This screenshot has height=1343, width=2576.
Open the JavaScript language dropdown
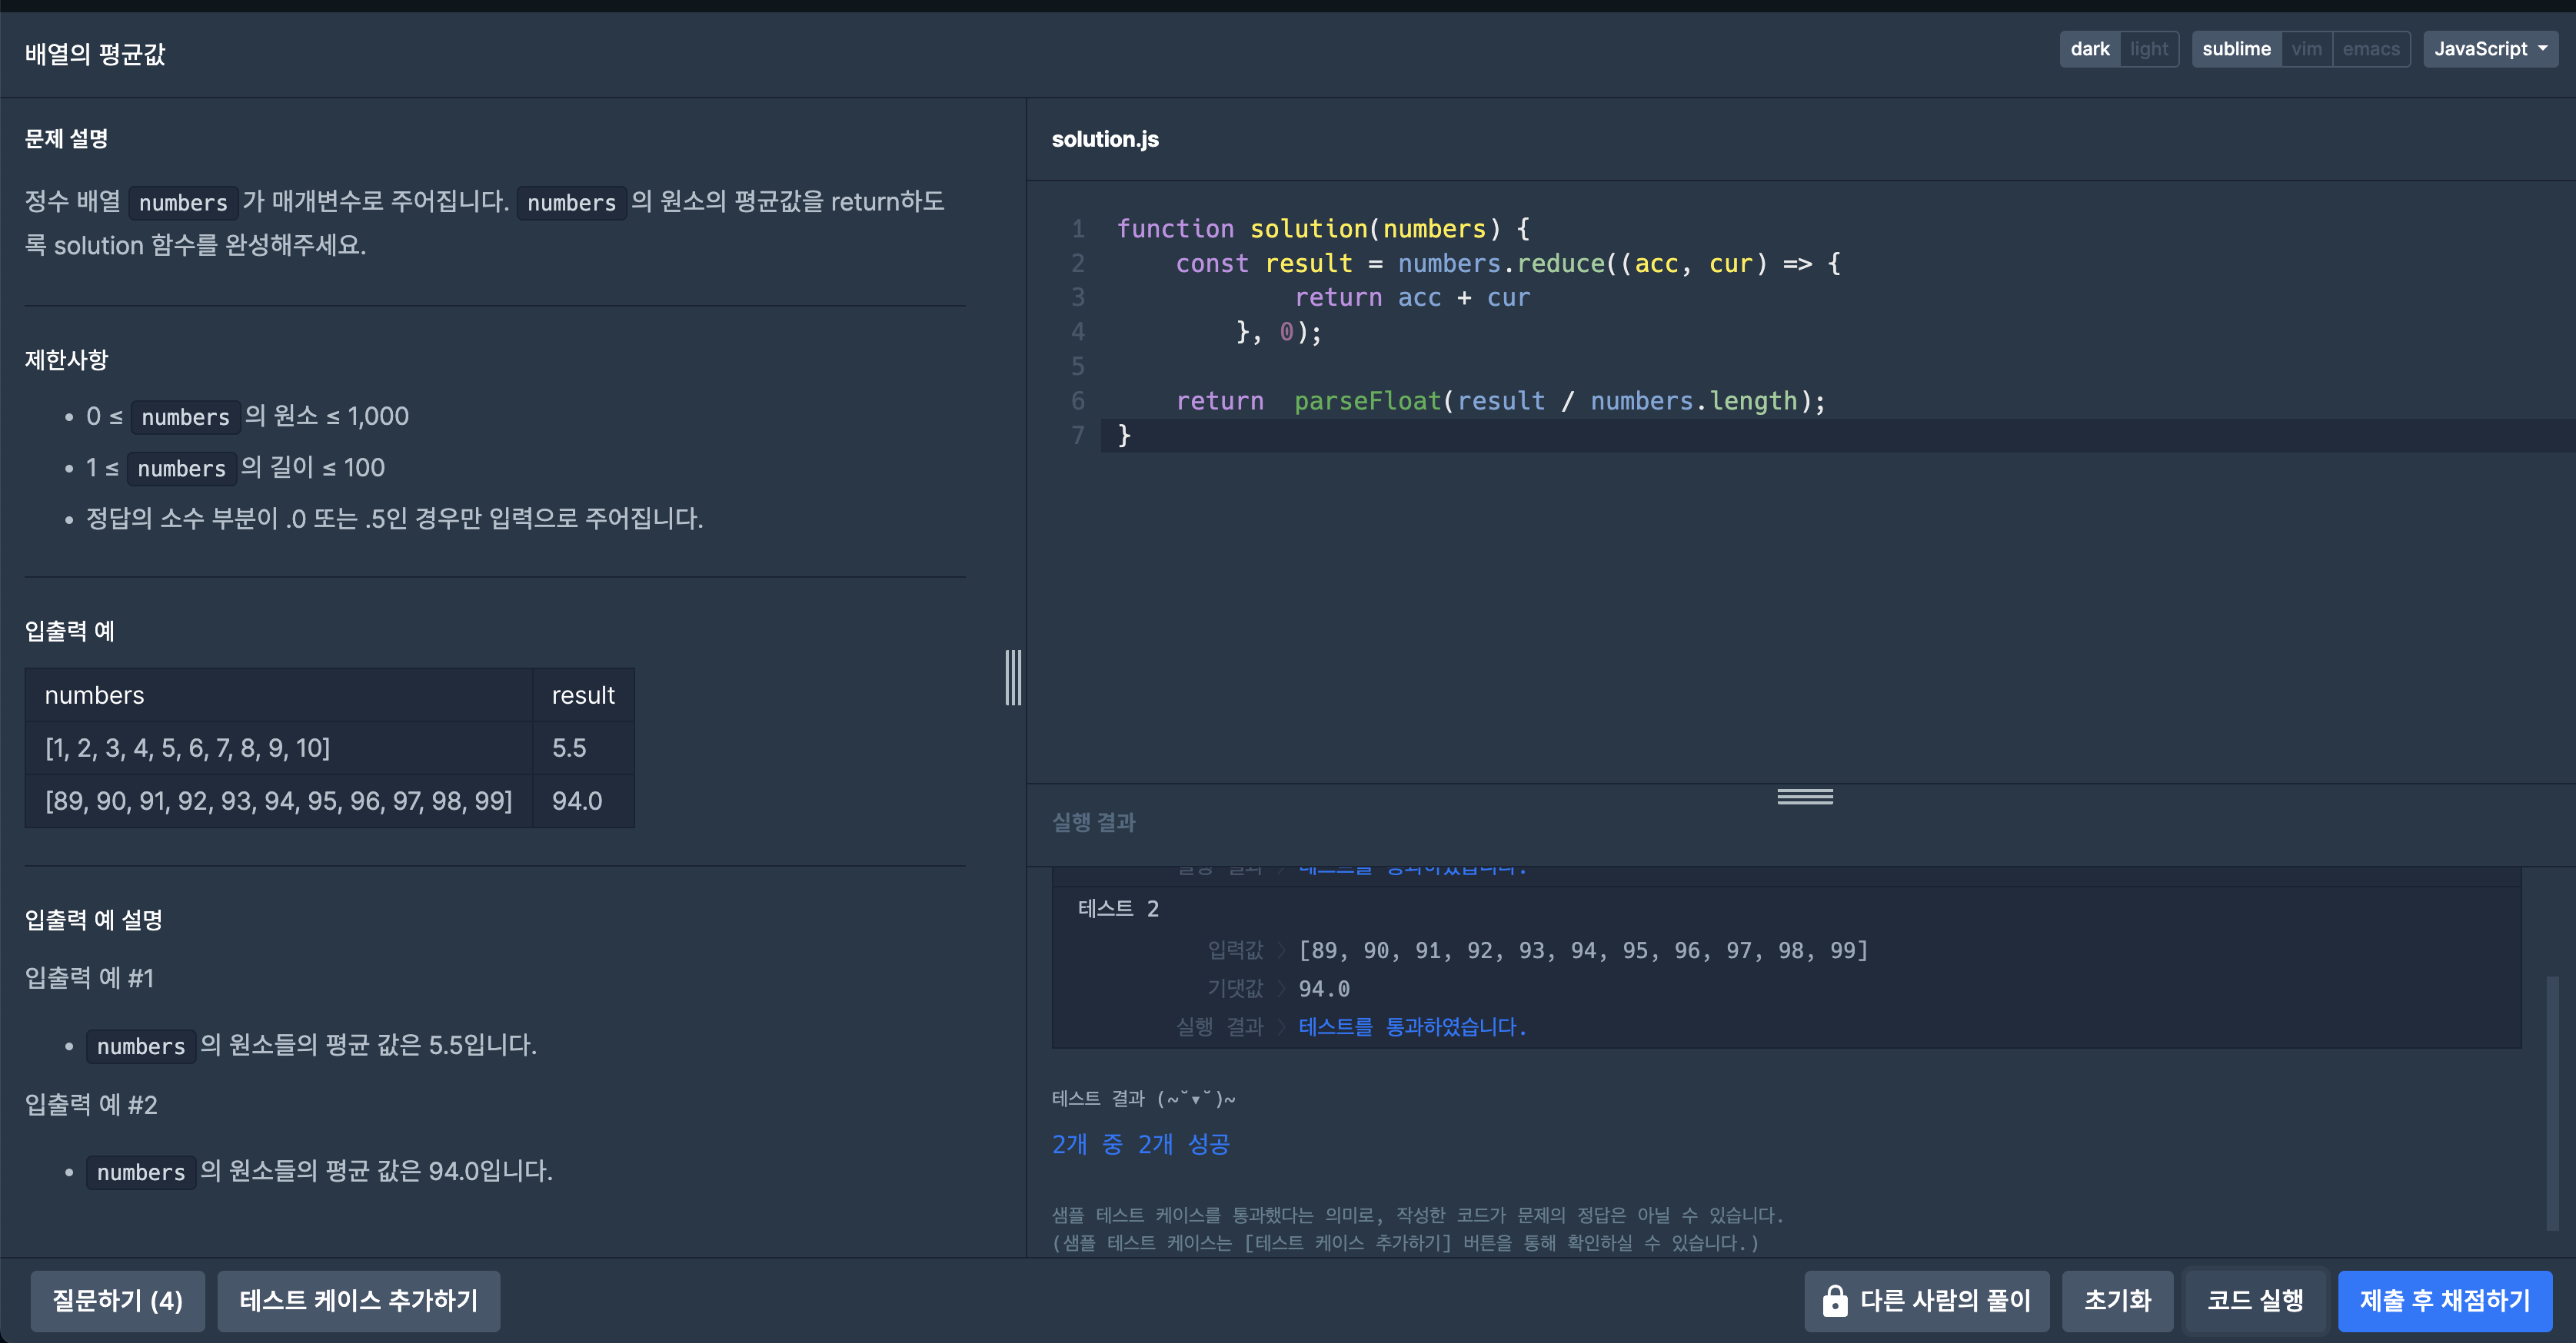pos(2489,49)
